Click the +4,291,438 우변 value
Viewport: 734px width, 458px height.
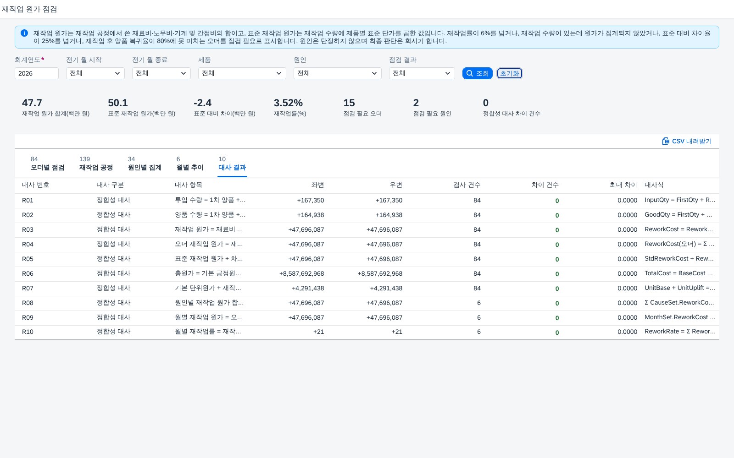point(386,289)
